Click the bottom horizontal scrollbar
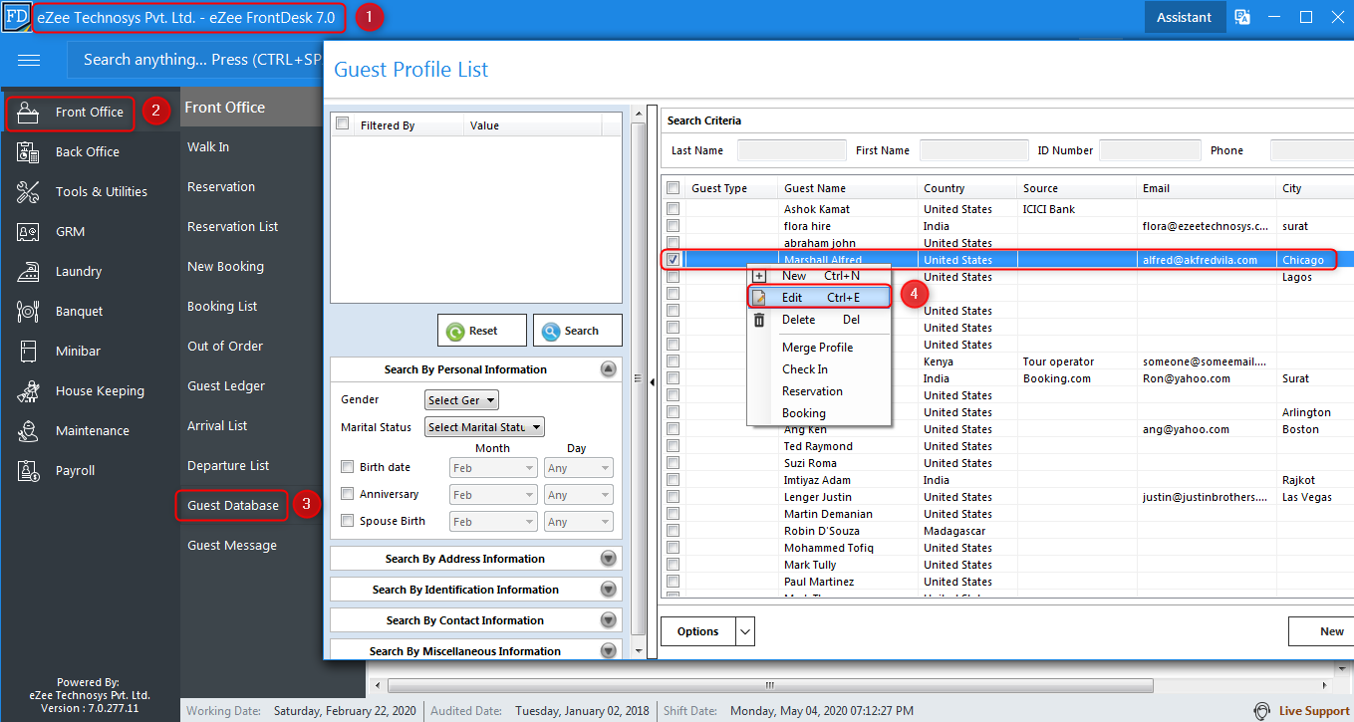 [x=770, y=686]
